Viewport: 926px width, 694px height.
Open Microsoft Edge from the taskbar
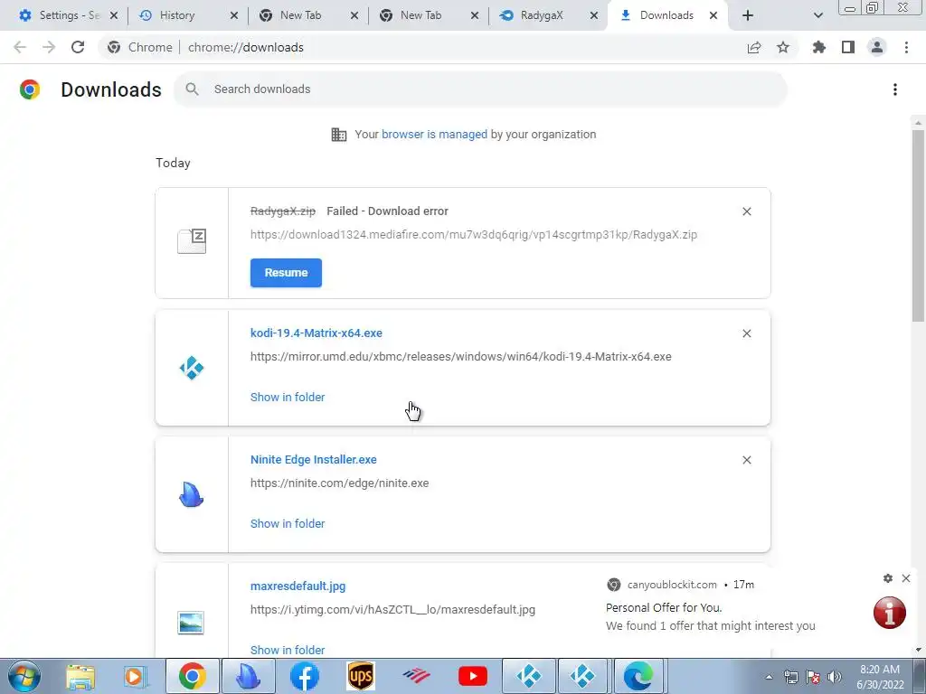638,676
